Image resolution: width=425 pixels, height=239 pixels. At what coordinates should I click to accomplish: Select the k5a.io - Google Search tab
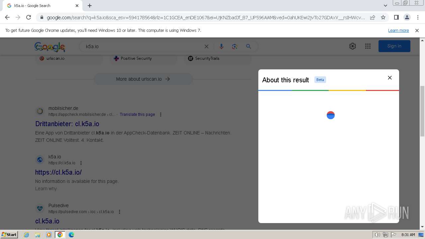(42, 6)
